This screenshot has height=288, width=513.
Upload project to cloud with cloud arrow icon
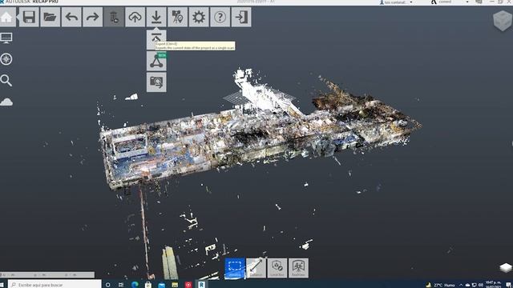coord(135,17)
